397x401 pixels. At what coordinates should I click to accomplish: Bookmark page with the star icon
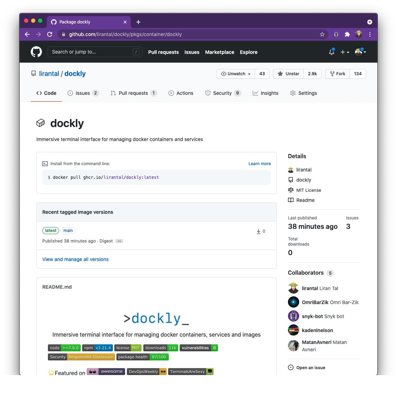pos(322,34)
